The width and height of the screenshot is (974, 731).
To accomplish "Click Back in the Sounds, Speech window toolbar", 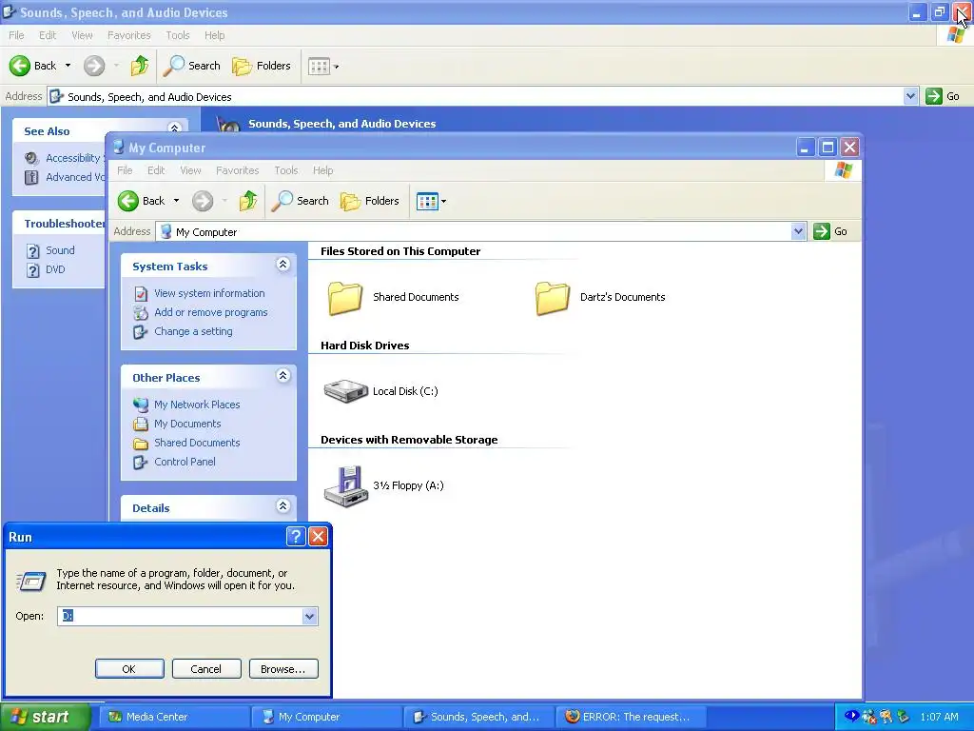I will [33, 66].
